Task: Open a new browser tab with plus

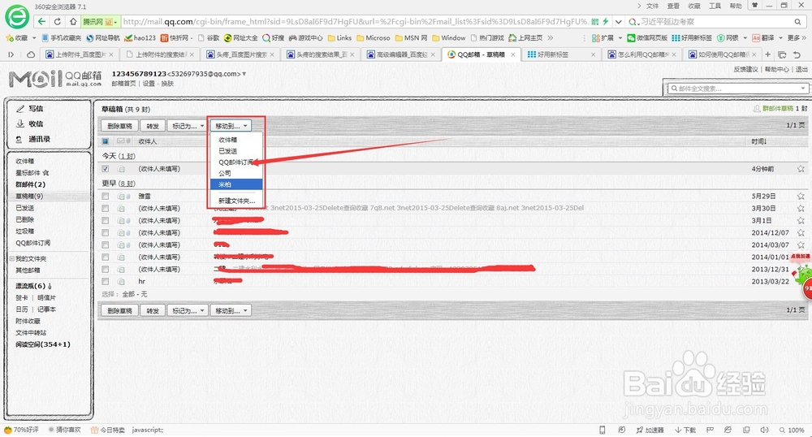Action: click(x=768, y=54)
